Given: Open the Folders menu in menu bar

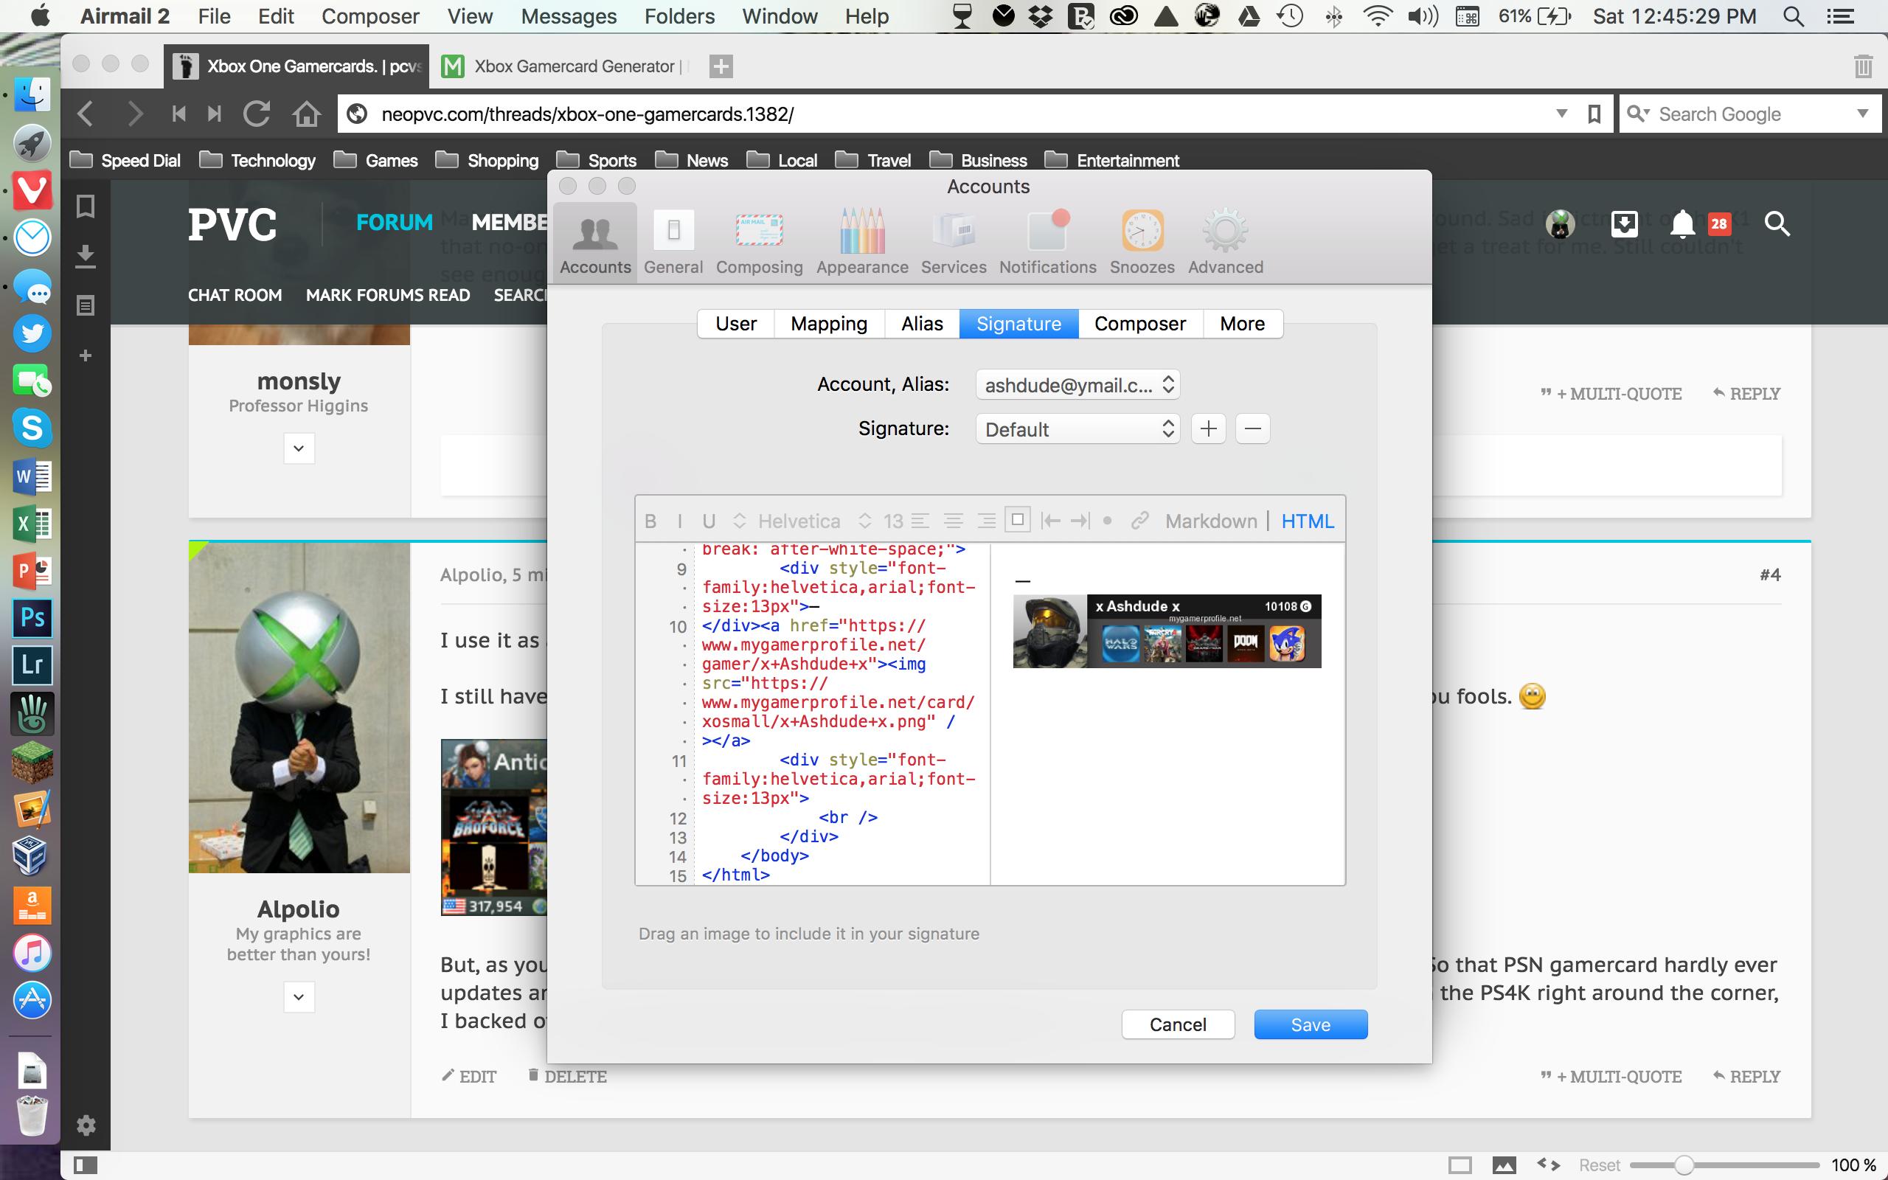Looking at the screenshot, I should tap(678, 16).
